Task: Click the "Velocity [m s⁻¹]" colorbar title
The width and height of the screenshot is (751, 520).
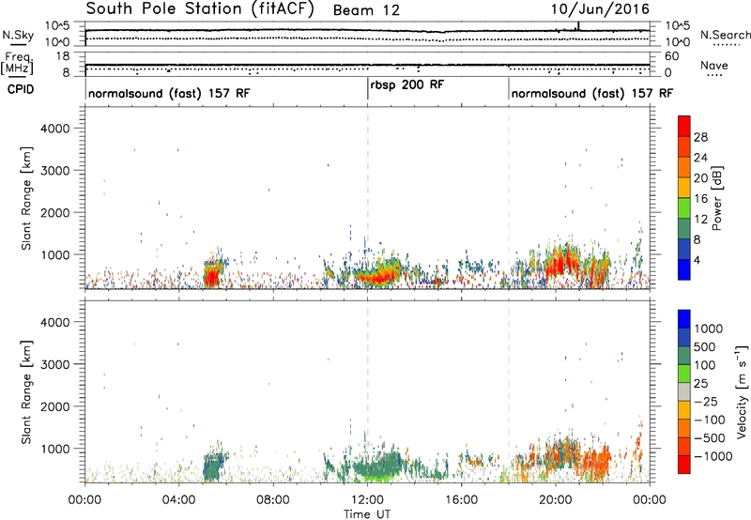Action: [x=742, y=391]
